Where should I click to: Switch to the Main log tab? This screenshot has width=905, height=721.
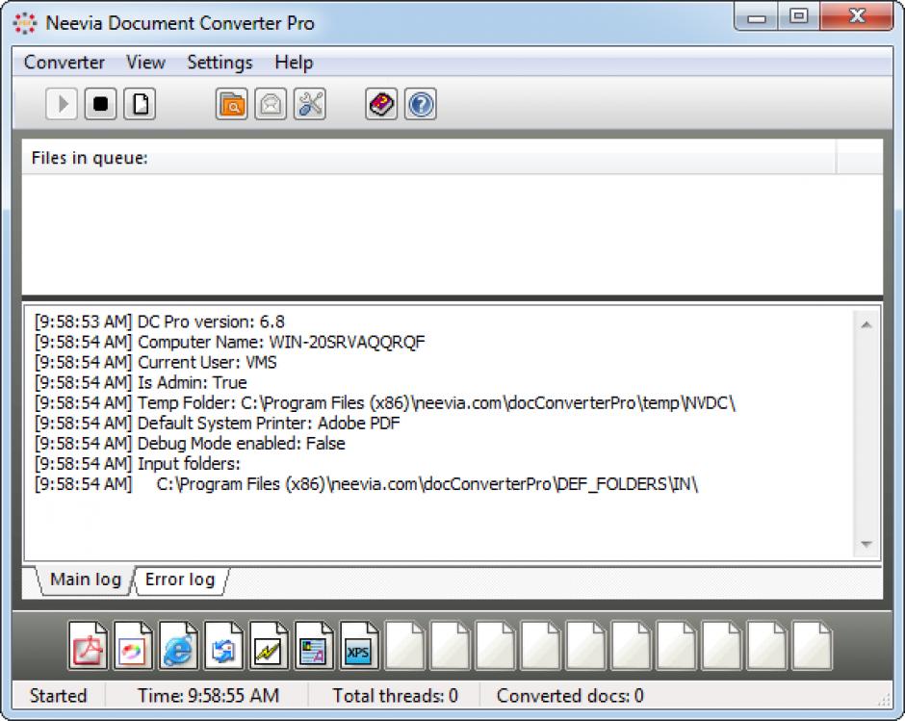pos(86,579)
